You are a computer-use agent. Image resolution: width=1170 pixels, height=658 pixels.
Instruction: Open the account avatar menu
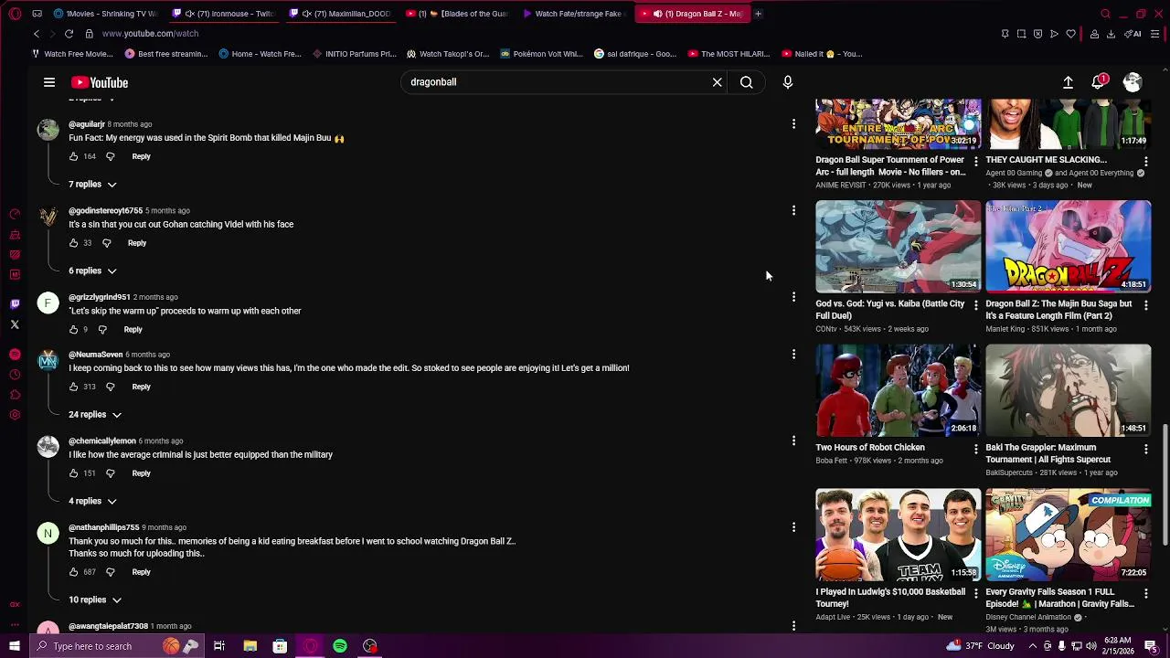tap(1133, 82)
